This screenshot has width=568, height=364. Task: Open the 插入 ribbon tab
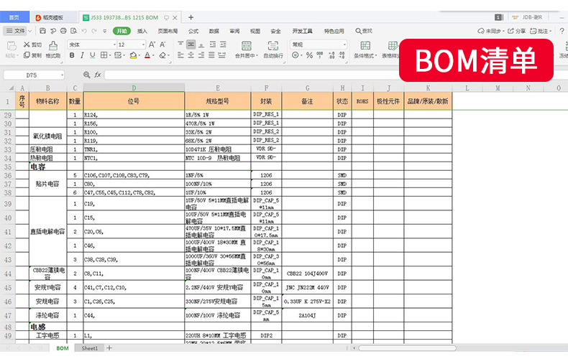[142, 31]
